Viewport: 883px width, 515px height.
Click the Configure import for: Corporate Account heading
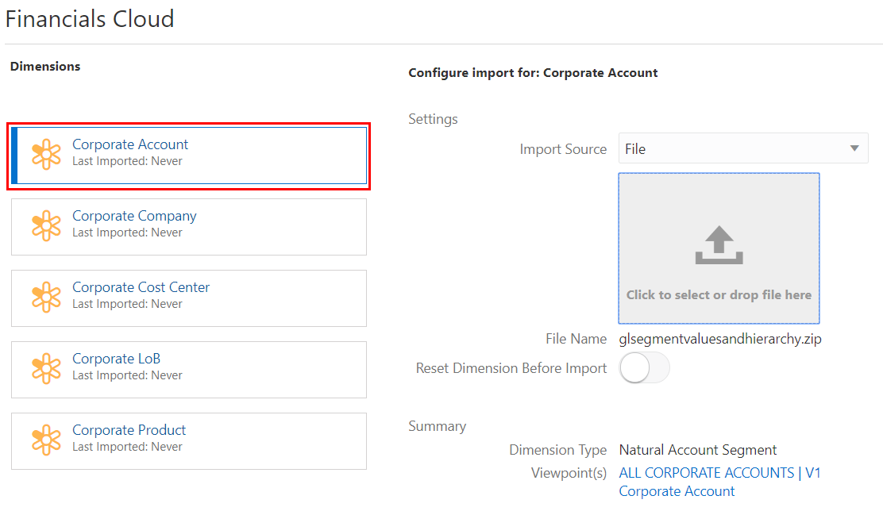(x=533, y=73)
